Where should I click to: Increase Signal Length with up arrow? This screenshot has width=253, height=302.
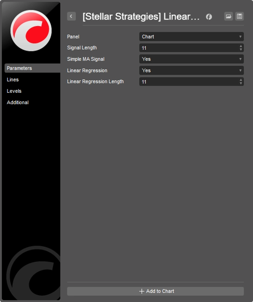(x=241, y=46)
